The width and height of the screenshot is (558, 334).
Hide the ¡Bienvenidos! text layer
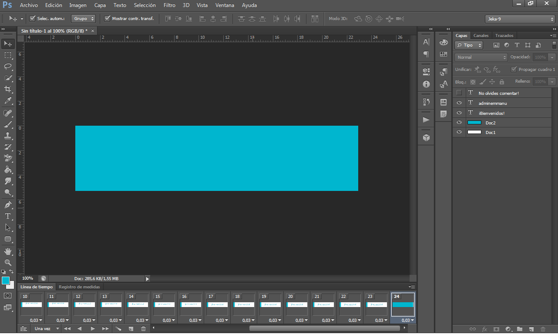coord(459,113)
